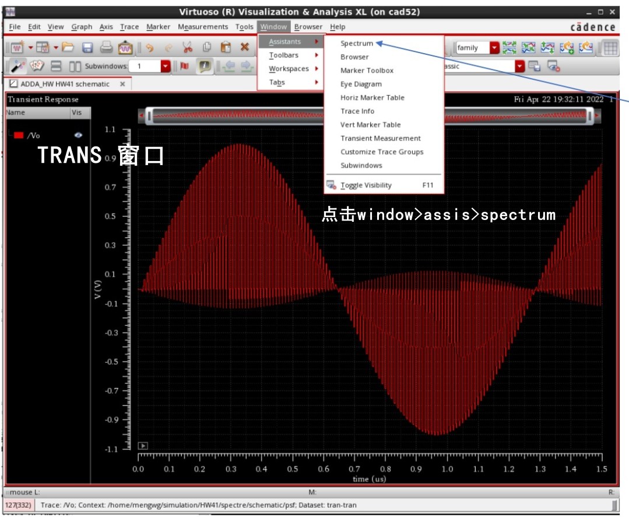
Task: Toggle the info balloon icon in toolbar
Action: pos(205,66)
